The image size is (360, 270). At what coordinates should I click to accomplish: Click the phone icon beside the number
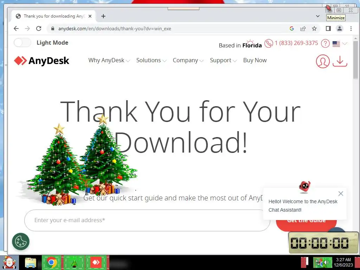pos(269,43)
